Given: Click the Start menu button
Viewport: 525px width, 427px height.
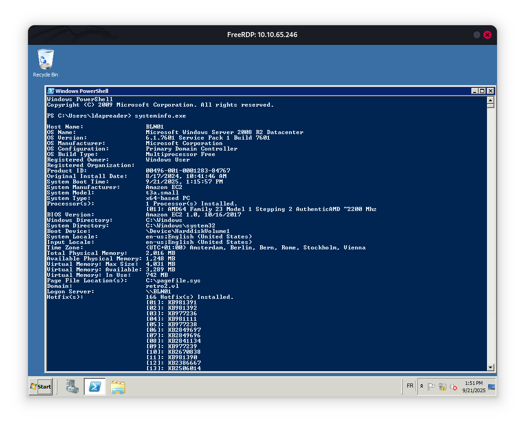Looking at the screenshot, I should coord(41,387).
